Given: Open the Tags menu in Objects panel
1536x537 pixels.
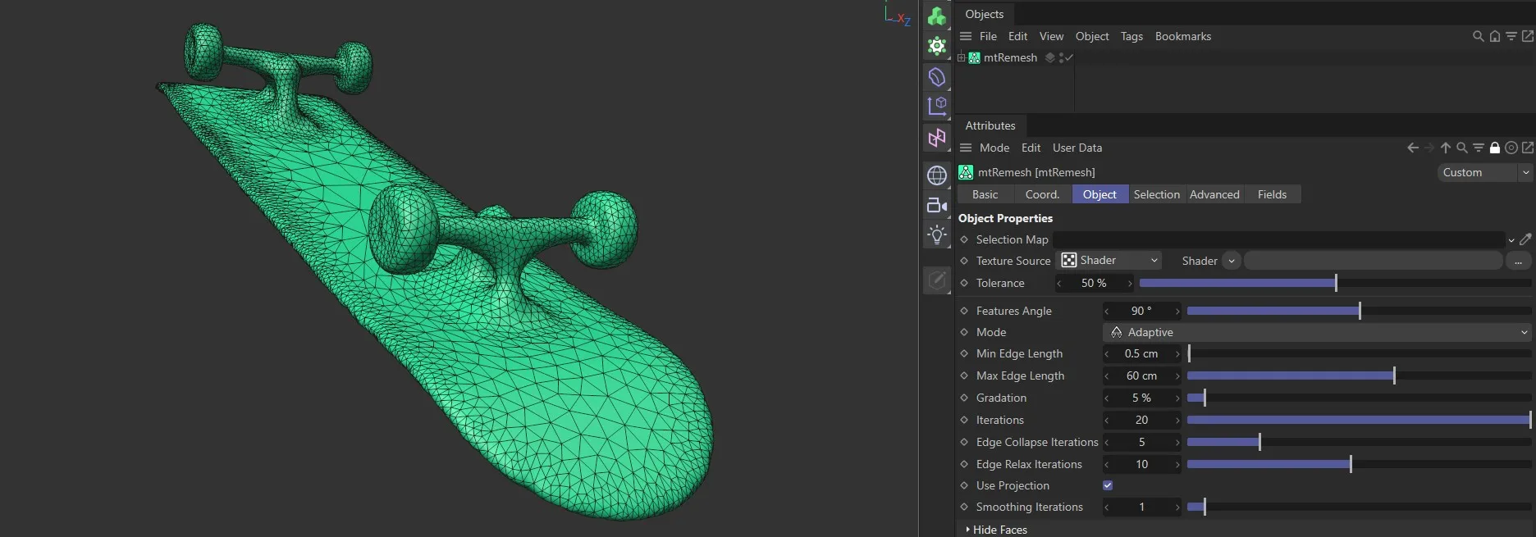Looking at the screenshot, I should click(1131, 37).
